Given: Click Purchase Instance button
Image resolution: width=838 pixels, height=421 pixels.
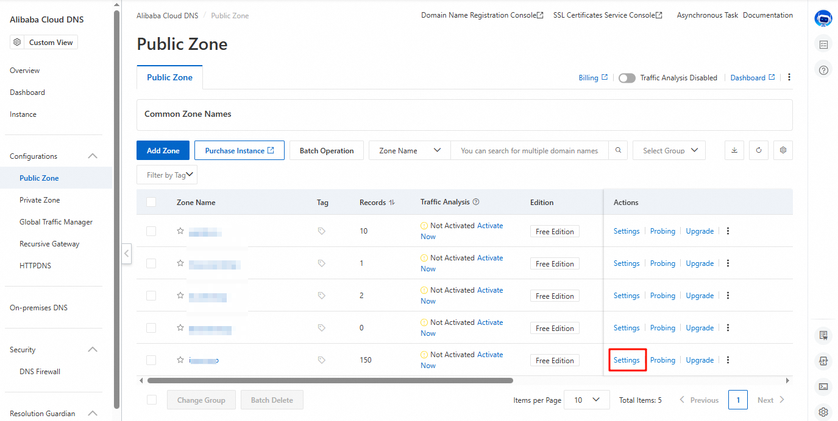Looking at the screenshot, I should click(x=240, y=150).
